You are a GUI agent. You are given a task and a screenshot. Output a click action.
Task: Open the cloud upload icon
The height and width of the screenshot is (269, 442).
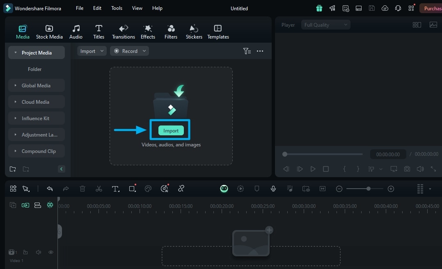pyautogui.click(x=385, y=8)
